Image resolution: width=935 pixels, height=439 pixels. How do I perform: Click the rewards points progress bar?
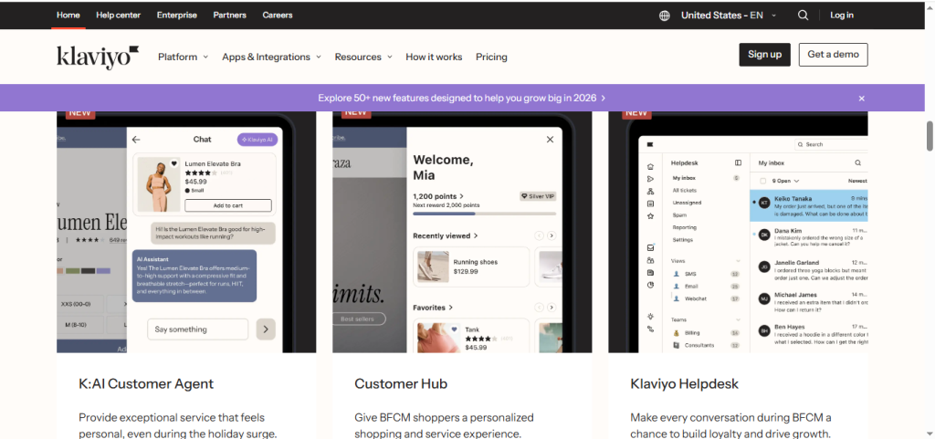[484, 214]
